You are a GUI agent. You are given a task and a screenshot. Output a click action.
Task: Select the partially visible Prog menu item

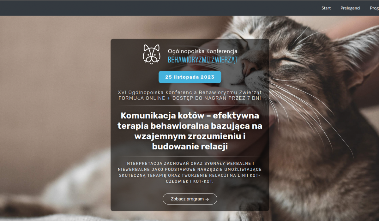374,8
